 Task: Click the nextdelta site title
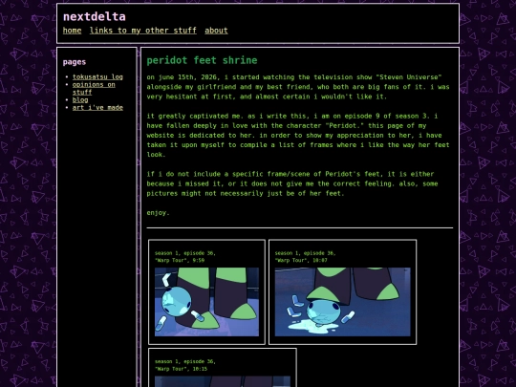(x=95, y=16)
